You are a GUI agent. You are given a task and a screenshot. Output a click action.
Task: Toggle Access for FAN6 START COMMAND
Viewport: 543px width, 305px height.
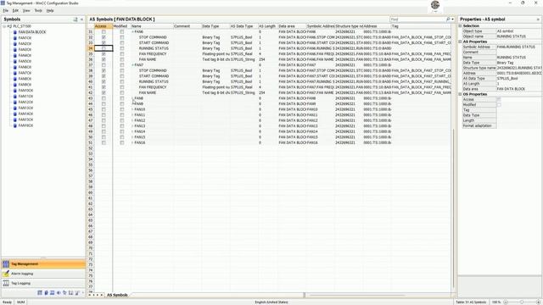104,43
